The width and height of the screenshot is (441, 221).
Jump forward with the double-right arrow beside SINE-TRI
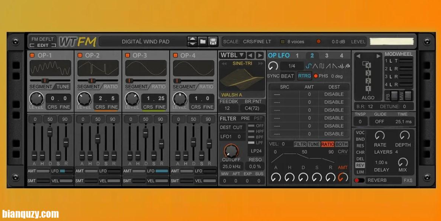(x=260, y=63)
